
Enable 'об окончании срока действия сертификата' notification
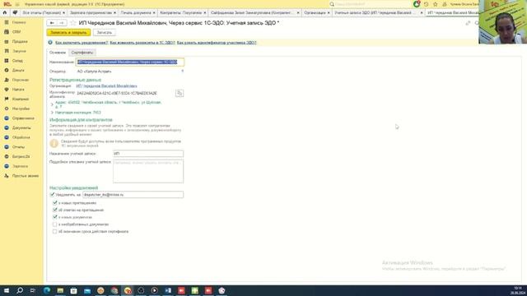[x=55, y=232]
